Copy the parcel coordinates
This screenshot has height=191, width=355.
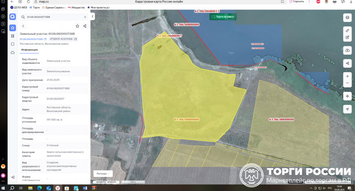coord(75,39)
